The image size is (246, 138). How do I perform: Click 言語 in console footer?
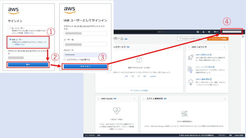tap(99, 135)
